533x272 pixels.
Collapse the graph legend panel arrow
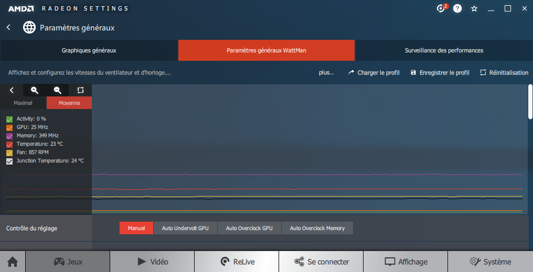[12, 90]
